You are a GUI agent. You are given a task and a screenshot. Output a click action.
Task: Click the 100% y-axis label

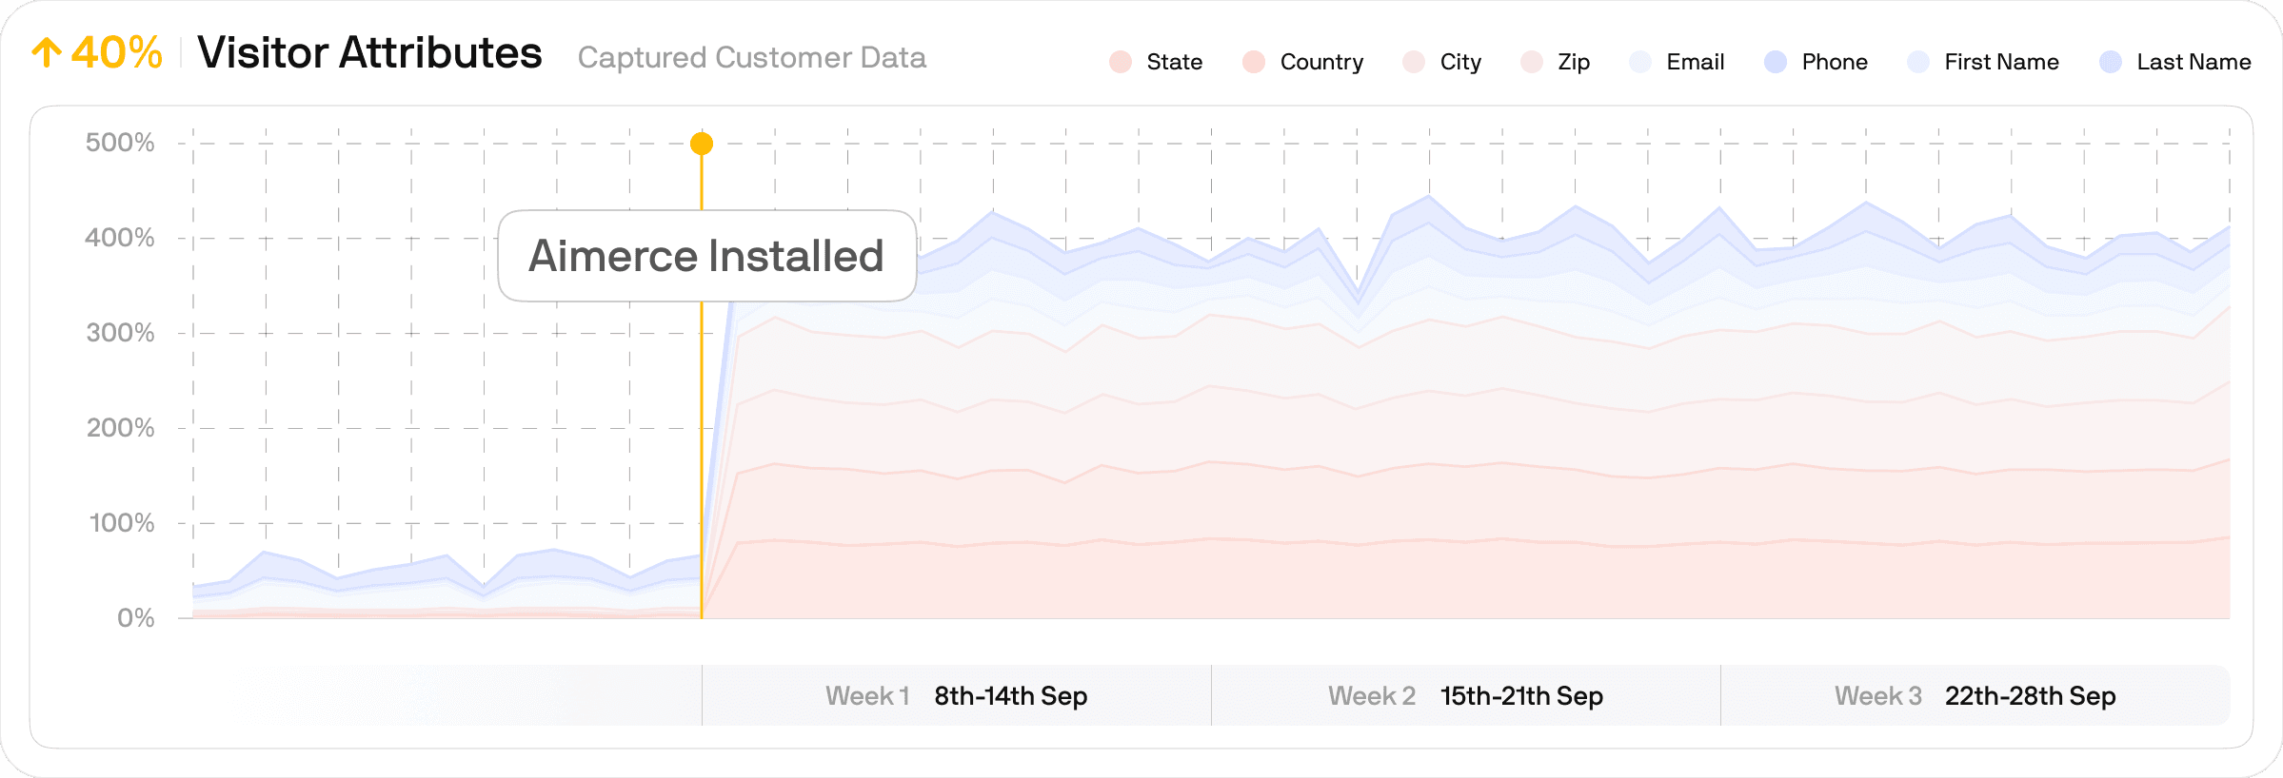point(122,523)
